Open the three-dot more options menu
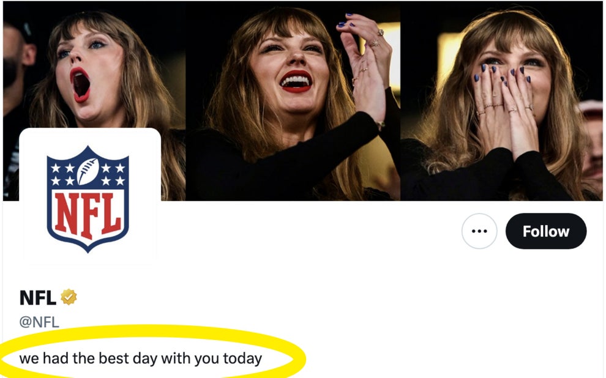Viewport: 606px width, 378px height. (x=479, y=231)
